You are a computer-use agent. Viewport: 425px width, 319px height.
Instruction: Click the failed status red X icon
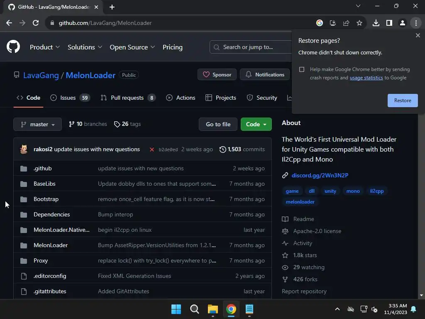(x=152, y=150)
